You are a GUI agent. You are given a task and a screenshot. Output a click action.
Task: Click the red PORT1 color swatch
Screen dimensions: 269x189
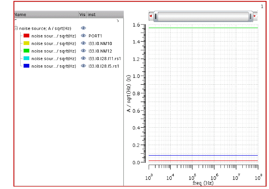pyautogui.click(x=26, y=36)
